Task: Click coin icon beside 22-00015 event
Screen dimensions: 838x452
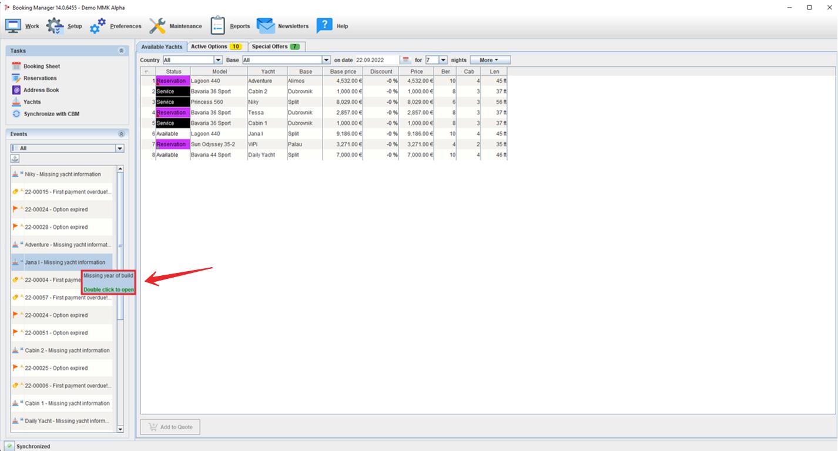Action: (x=15, y=192)
